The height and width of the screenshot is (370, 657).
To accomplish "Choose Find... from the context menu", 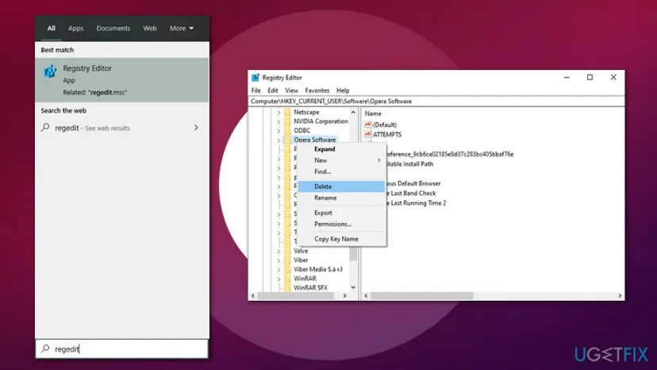I will point(342,172).
